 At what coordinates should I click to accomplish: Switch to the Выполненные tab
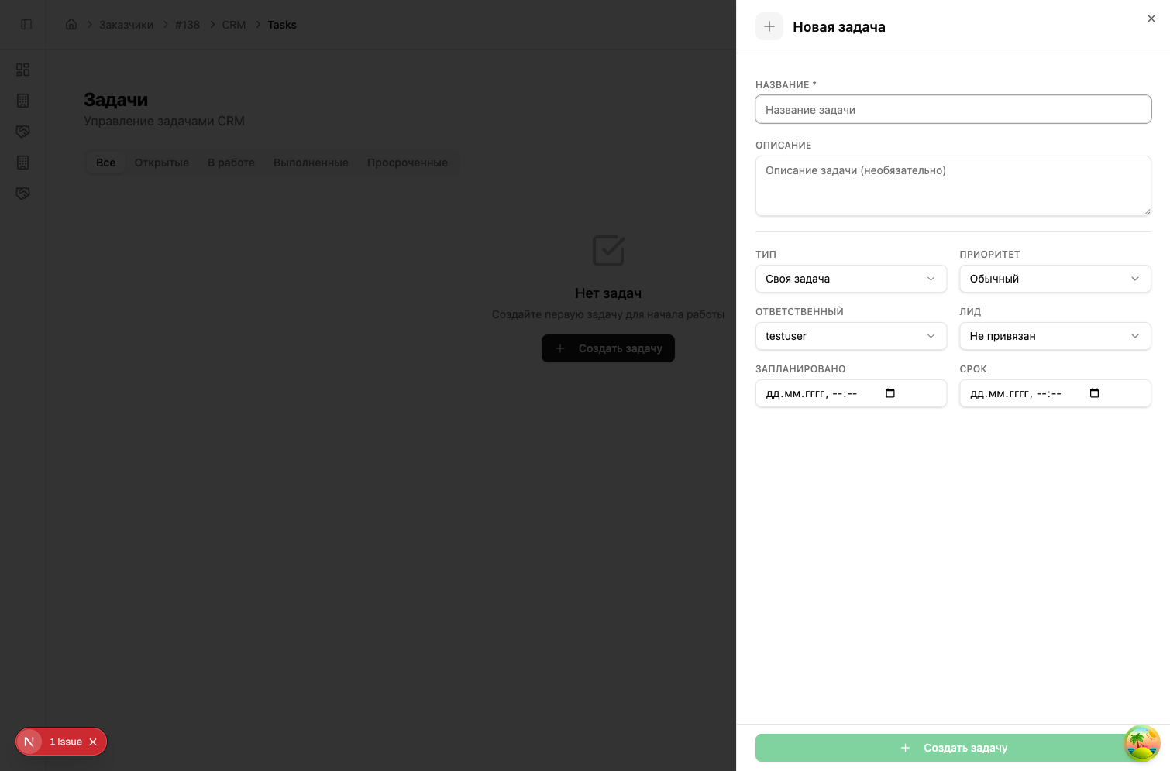(x=311, y=163)
